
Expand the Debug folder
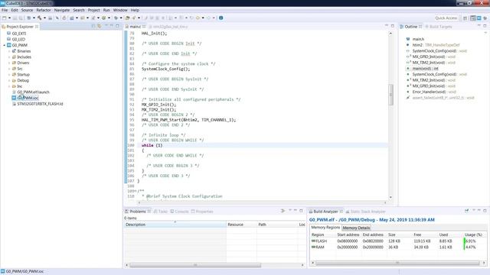(9, 80)
